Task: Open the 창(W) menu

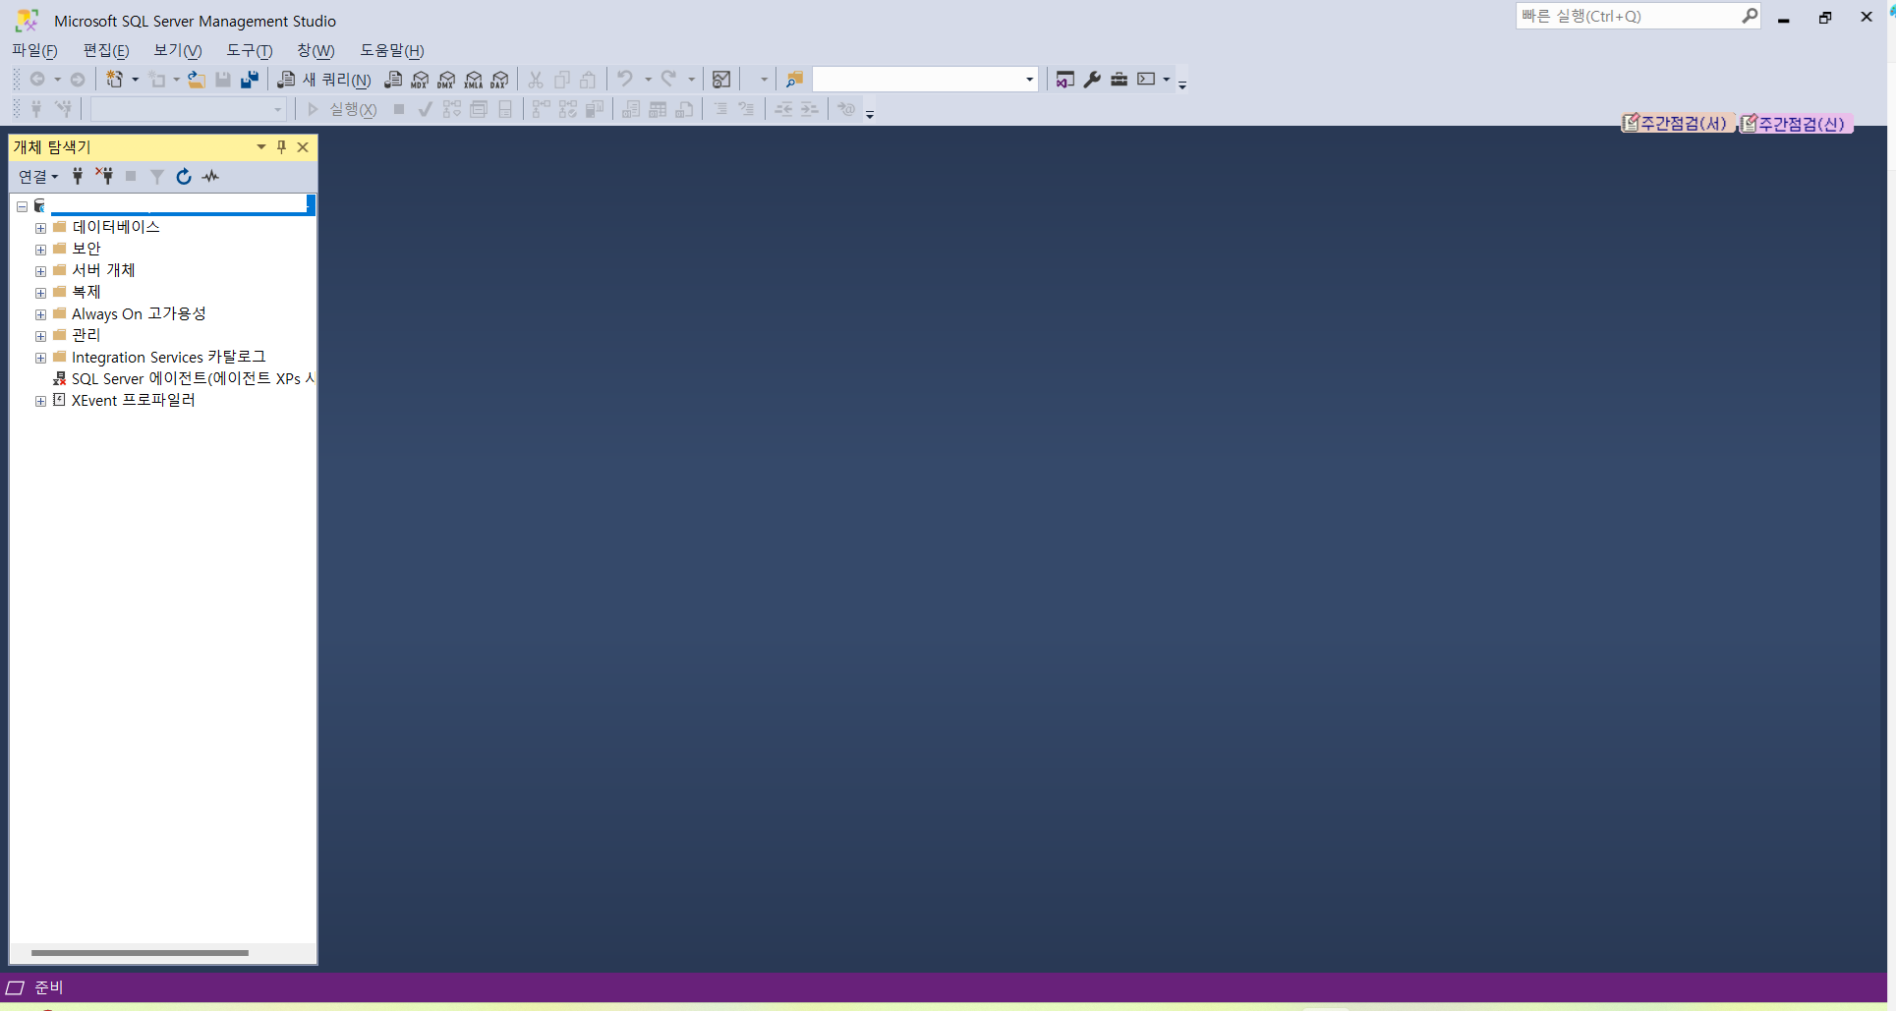Action: point(316,50)
